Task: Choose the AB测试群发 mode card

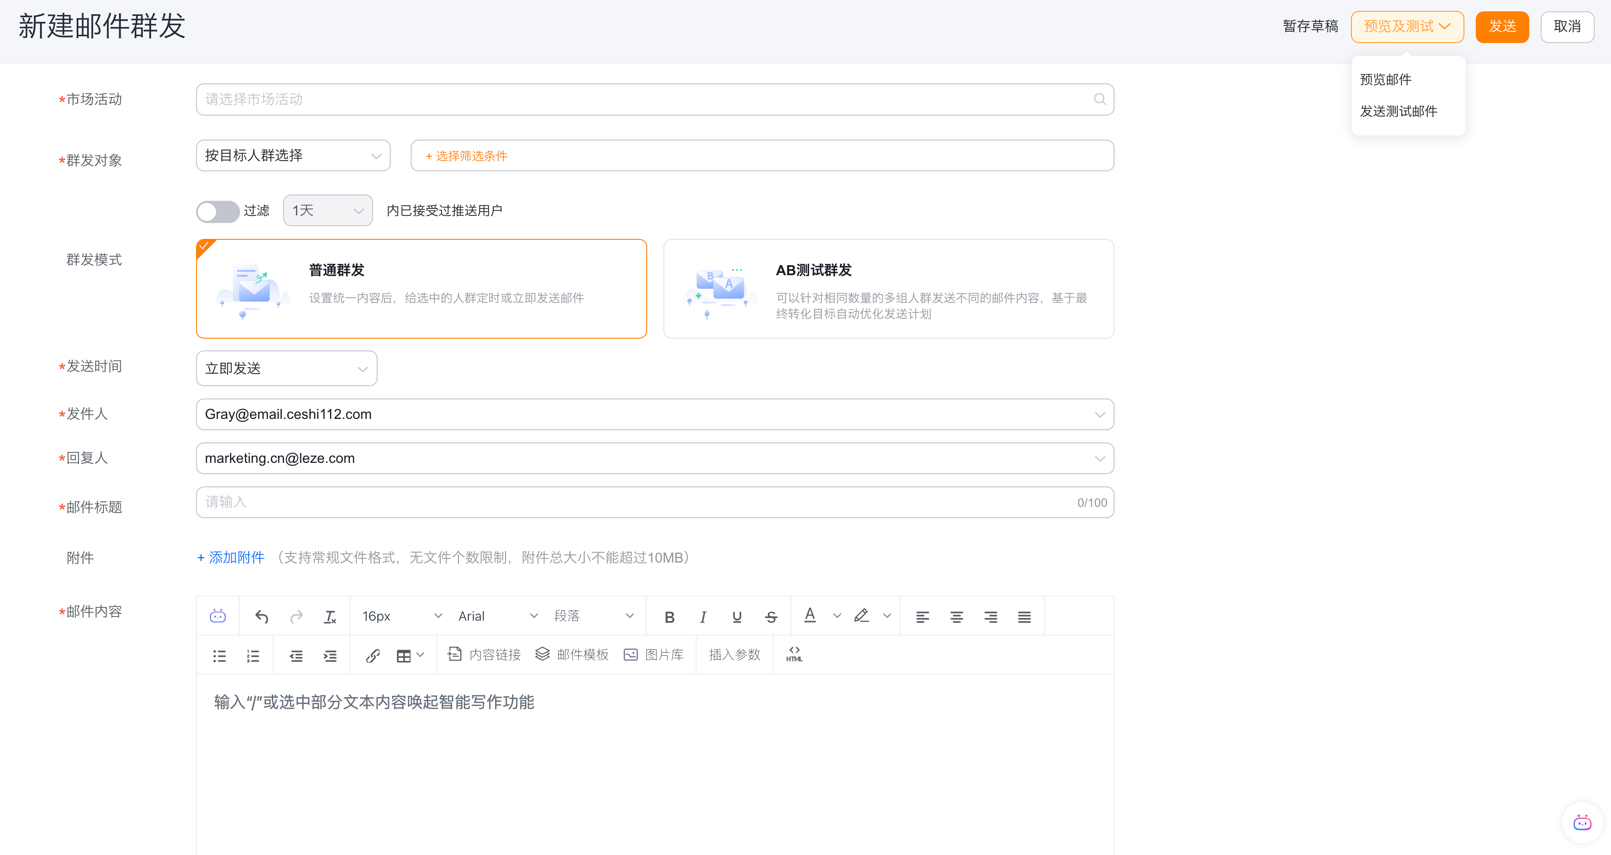Action: pos(888,288)
